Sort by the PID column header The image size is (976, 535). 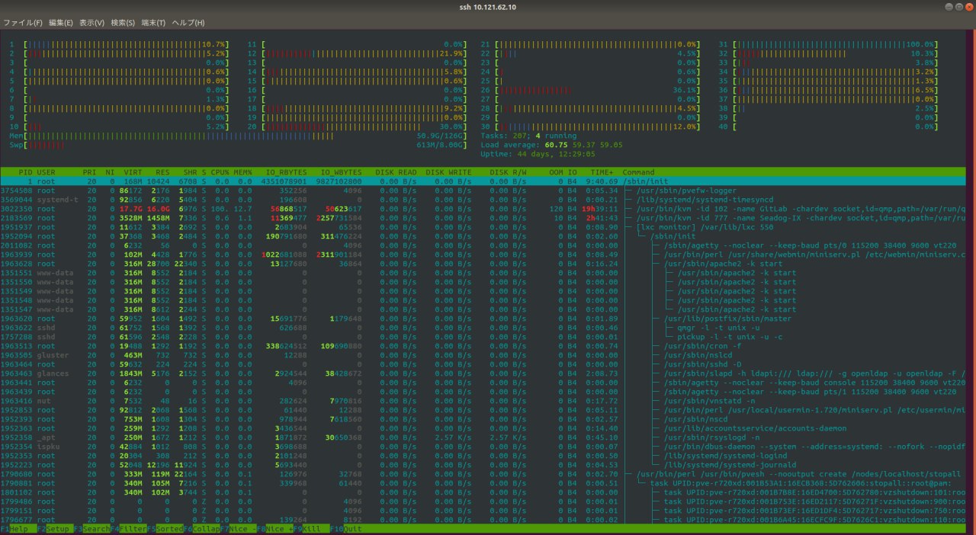click(25, 172)
